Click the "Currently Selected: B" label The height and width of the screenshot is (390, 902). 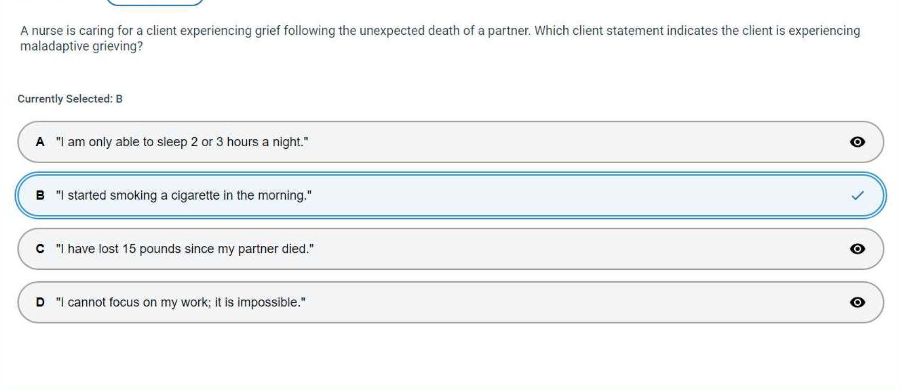[70, 99]
